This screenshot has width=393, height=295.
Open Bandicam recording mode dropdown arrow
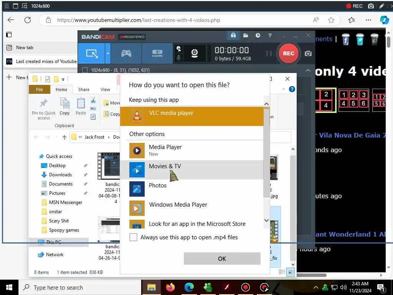(108, 53)
